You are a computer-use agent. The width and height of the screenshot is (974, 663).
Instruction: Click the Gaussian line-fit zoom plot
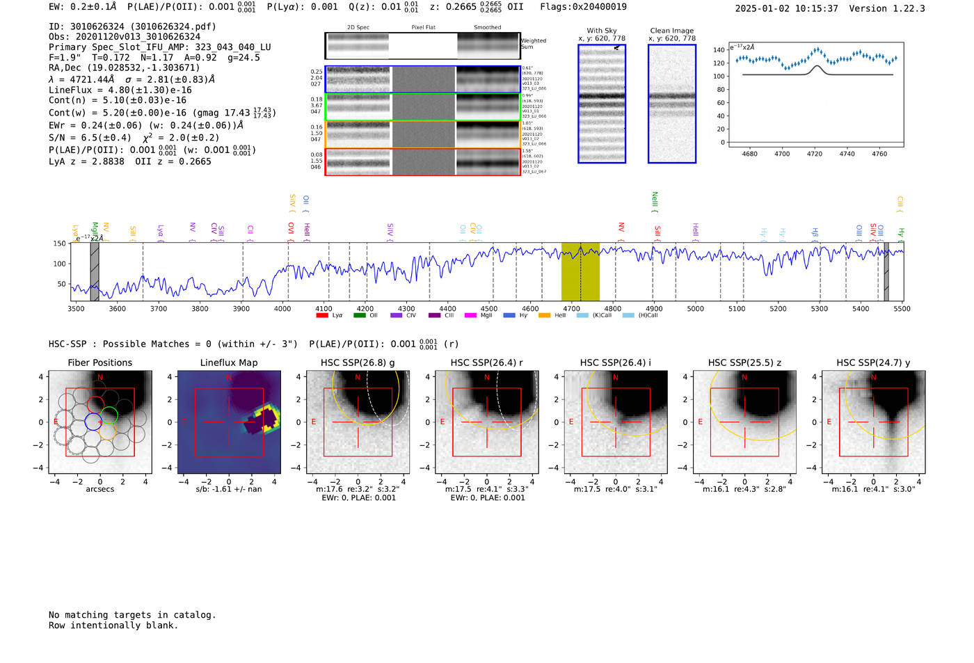[x=815, y=95]
